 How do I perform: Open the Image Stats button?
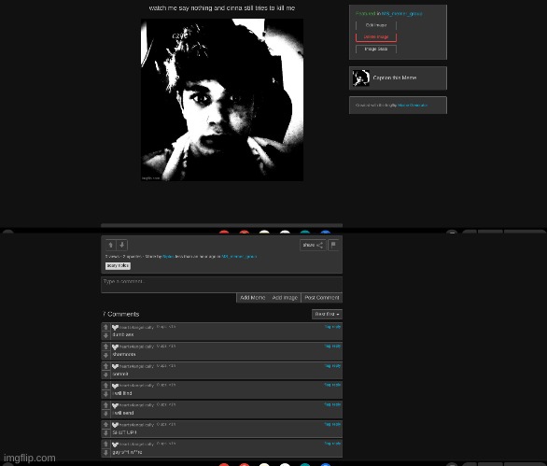376,49
